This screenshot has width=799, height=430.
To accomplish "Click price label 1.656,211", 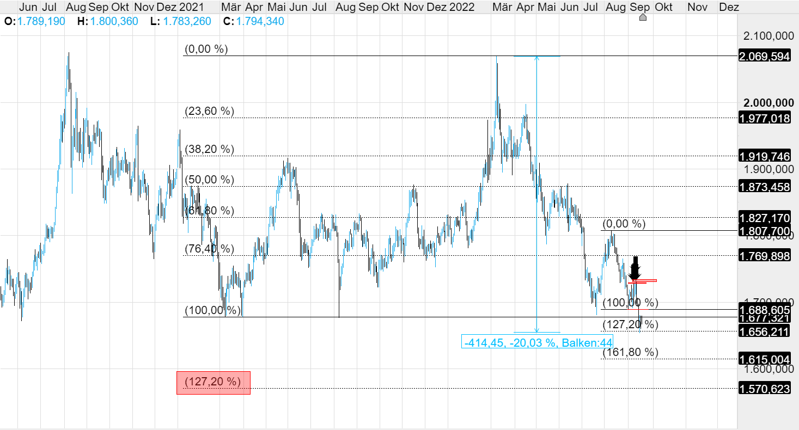I will point(764,331).
